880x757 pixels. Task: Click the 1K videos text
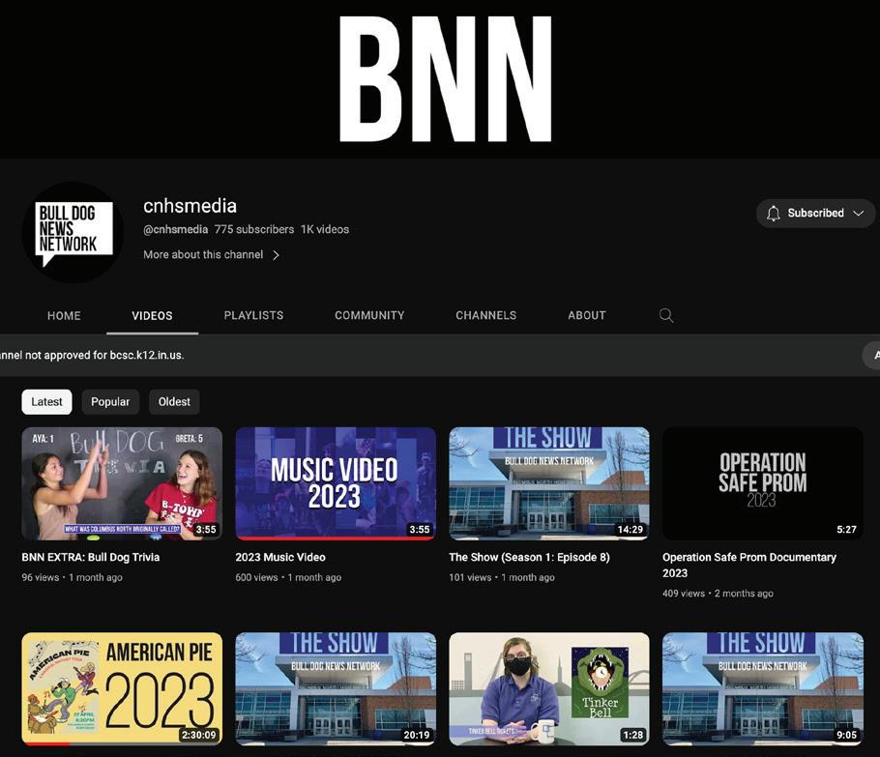pos(325,229)
